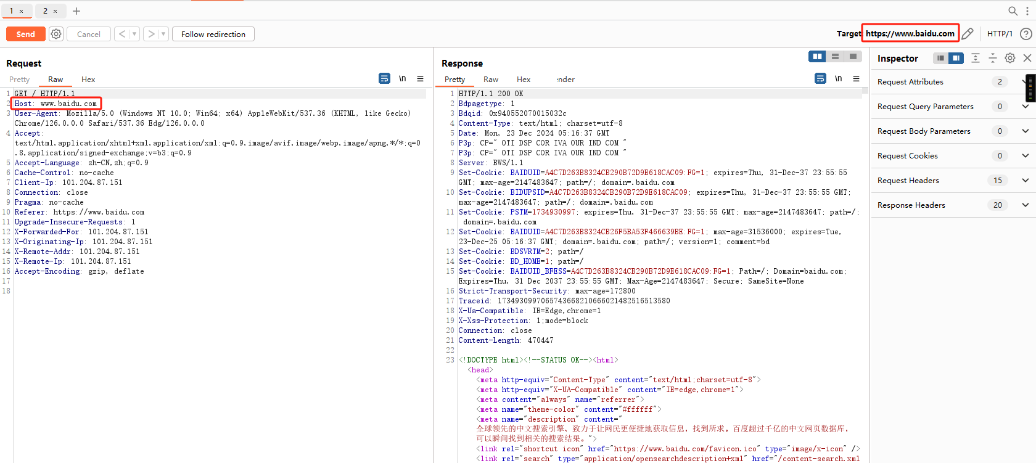Close the Inspector panel
The width and height of the screenshot is (1036, 463).
pos(1027,58)
